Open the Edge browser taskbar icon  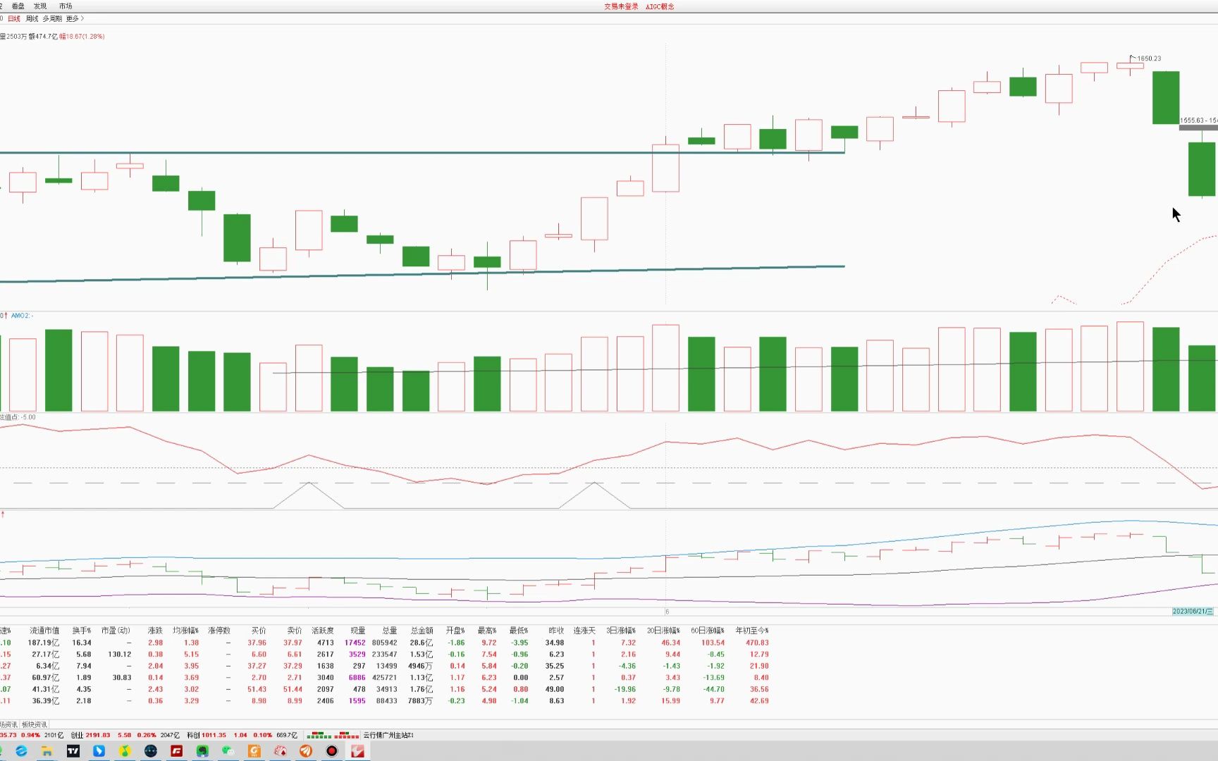click(x=21, y=751)
